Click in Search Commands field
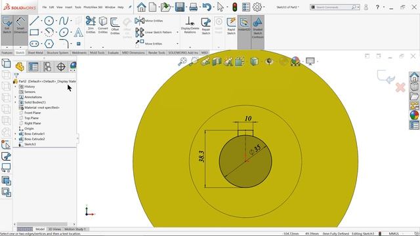 tap(333, 7)
